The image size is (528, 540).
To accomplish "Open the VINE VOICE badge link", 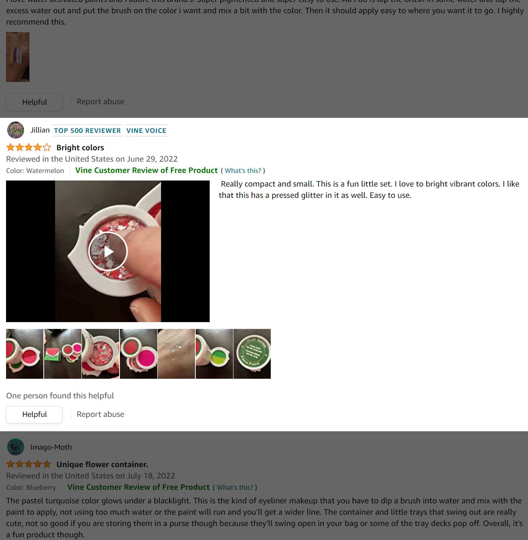I will coord(146,131).
